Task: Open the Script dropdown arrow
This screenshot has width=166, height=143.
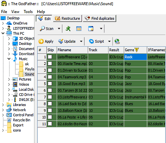Action: pos(109,41)
